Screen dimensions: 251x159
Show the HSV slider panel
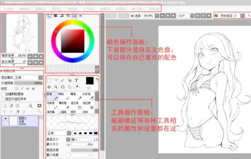click(x=62, y=16)
